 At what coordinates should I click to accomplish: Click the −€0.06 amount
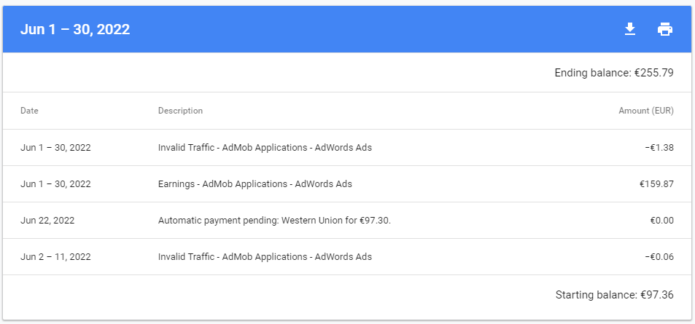click(x=659, y=257)
